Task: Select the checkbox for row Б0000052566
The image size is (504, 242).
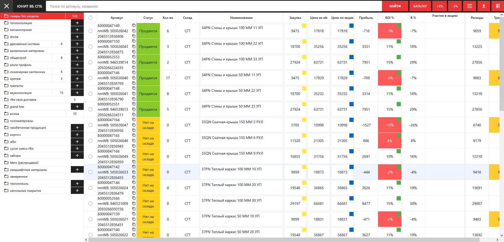Action: 91,204
